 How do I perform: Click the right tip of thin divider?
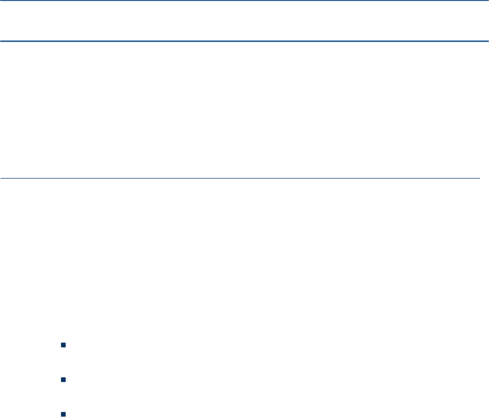point(478,179)
